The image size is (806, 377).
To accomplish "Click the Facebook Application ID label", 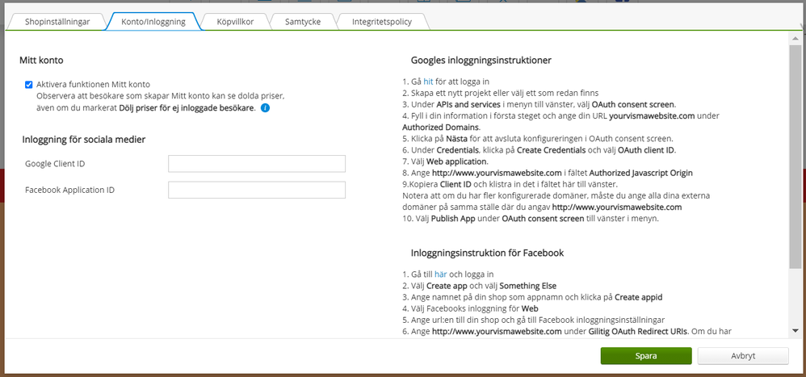I will pyautogui.click(x=69, y=190).
